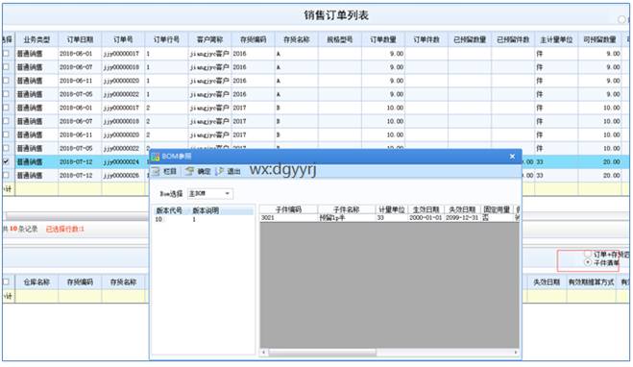The image size is (633, 367).
Task: Click left arrow of BOM grid scrollbar
Action: [263, 353]
